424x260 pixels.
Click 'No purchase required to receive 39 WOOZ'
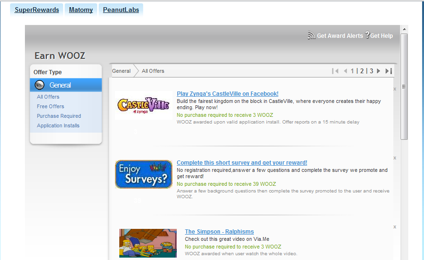(x=226, y=184)
